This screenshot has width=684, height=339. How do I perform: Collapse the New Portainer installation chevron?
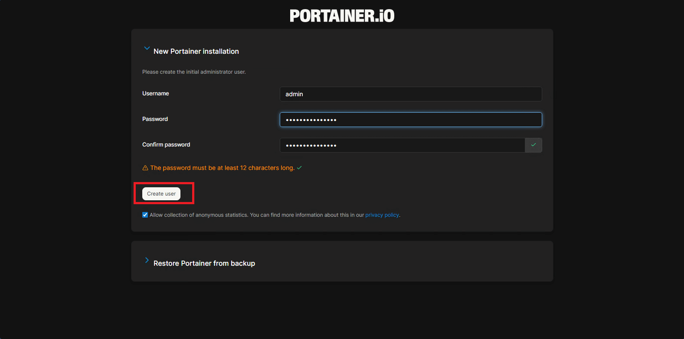(x=147, y=49)
